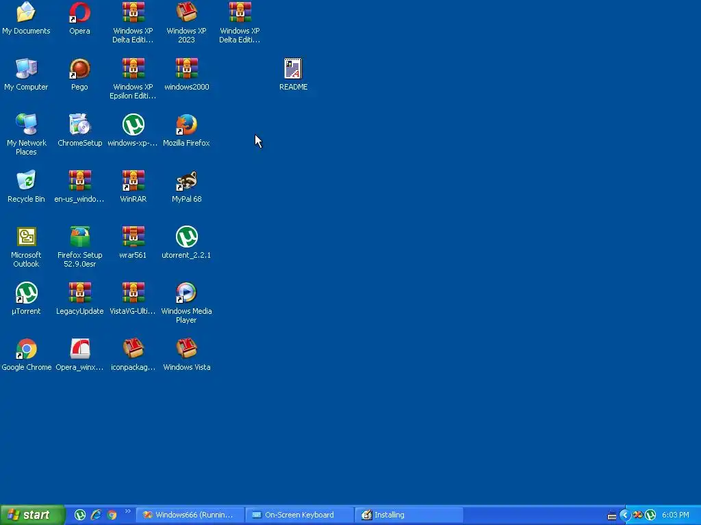The width and height of the screenshot is (701, 525).
Task: Select the iconpackag... installer icon
Action: (x=133, y=354)
